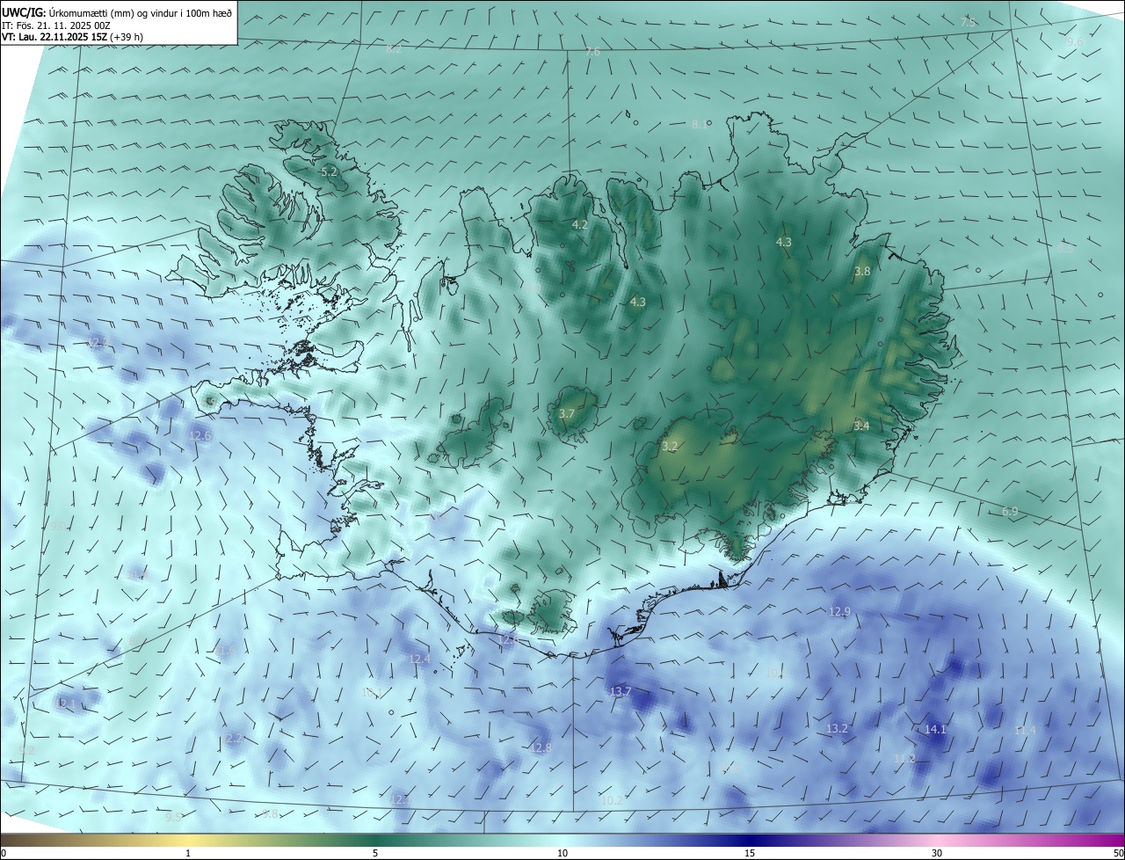This screenshot has width=1125, height=860.
Task: Click the 9.6 value in the top corner
Action: point(1075,42)
